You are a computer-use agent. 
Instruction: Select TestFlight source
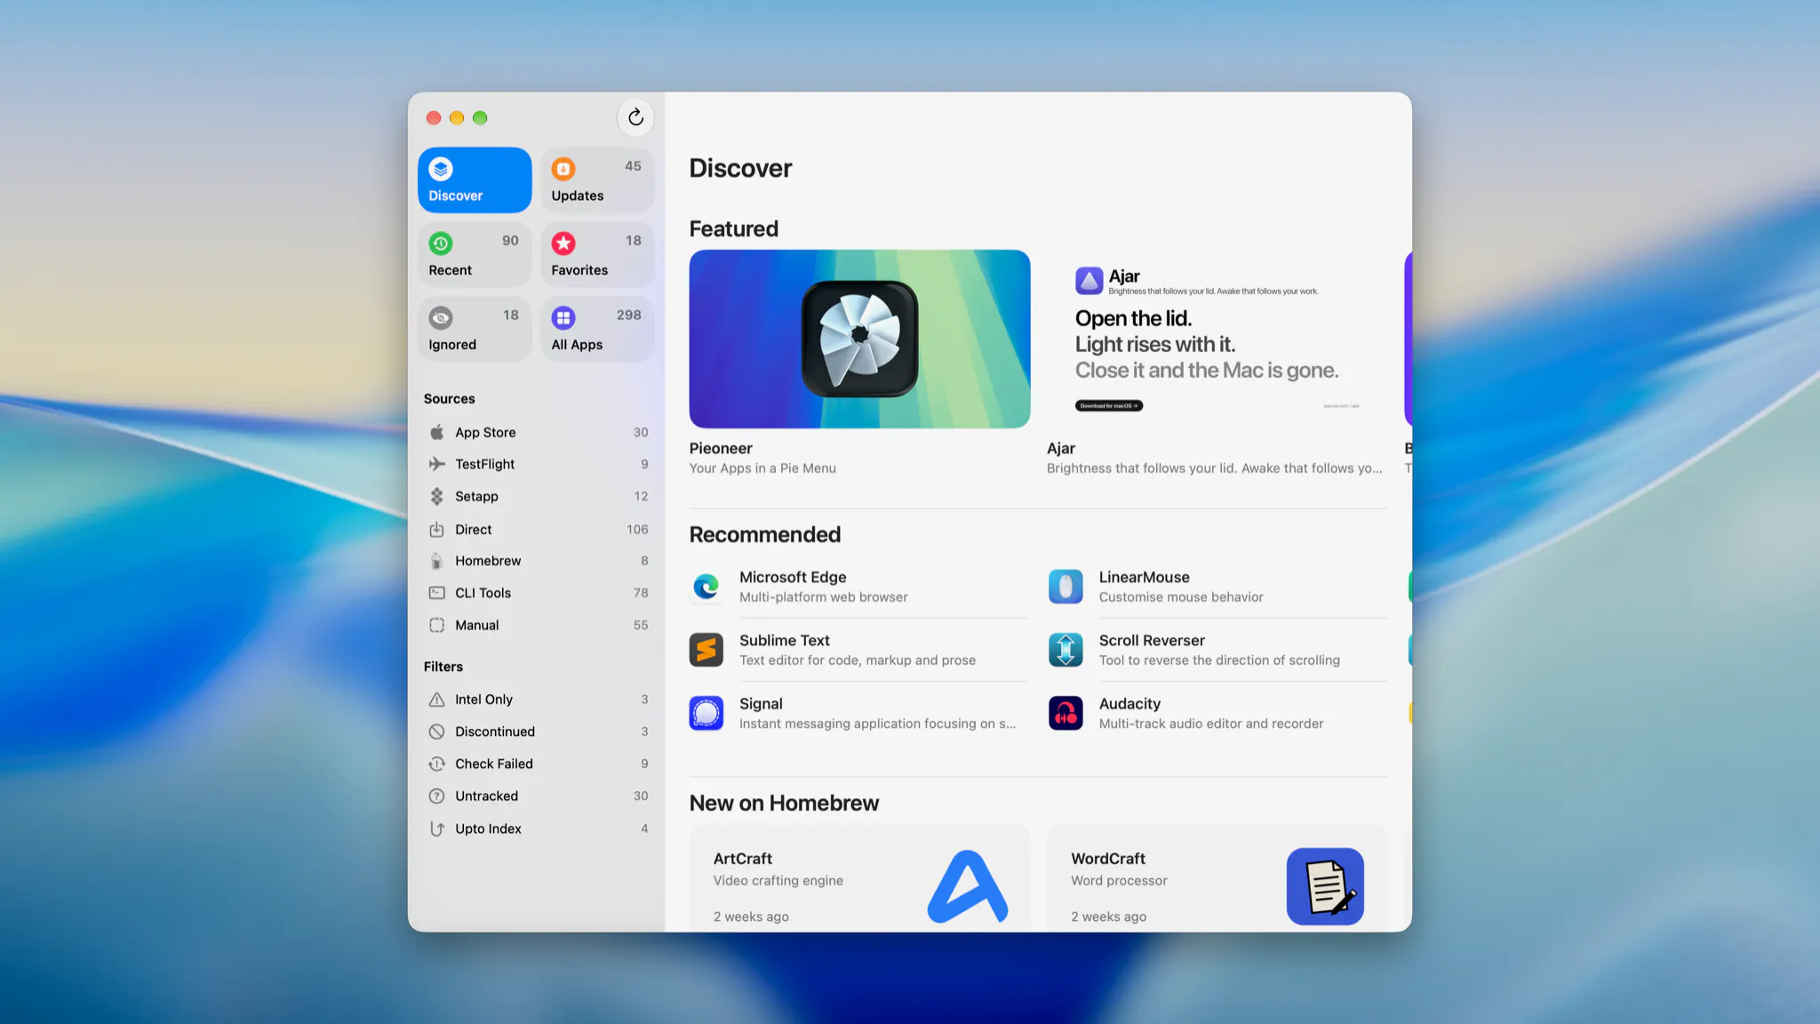[538, 464]
